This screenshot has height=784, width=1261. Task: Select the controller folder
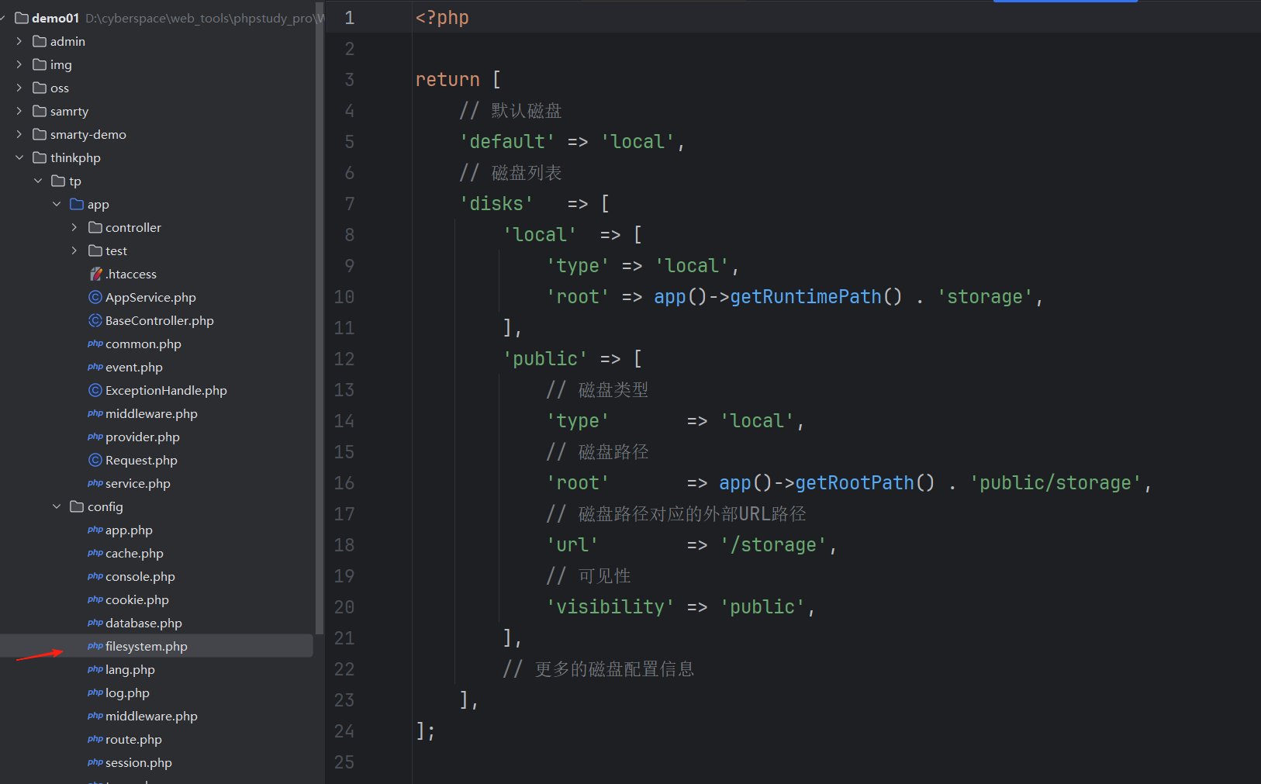point(133,227)
